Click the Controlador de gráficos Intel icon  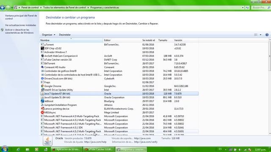click(x=42, y=71)
